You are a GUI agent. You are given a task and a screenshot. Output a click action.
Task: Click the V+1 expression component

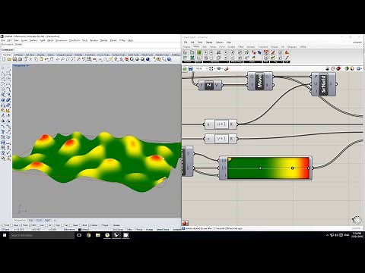point(221,139)
